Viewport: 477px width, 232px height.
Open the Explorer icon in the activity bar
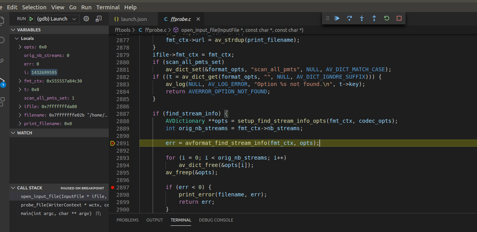tap(2, 20)
